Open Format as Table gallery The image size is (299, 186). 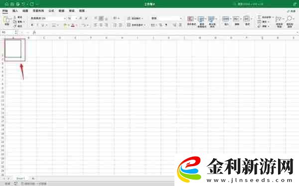point(202,22)
